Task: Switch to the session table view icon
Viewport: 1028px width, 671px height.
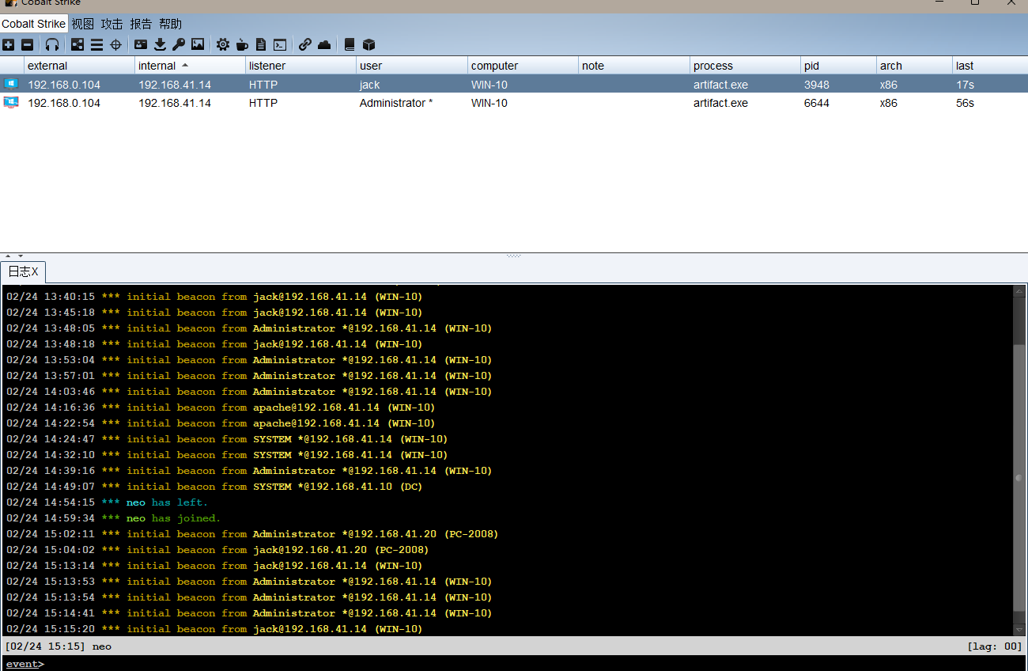Action: tap(96, 45)
